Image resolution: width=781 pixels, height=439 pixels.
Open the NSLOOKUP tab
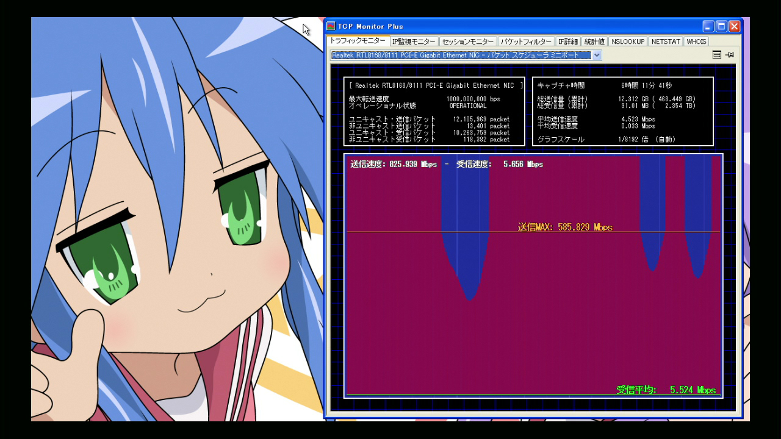(x=628, y=41)
